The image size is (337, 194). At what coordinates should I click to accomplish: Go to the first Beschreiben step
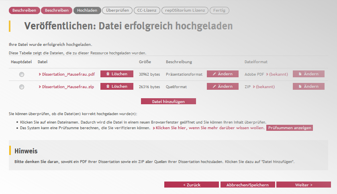tap(24, 10)
